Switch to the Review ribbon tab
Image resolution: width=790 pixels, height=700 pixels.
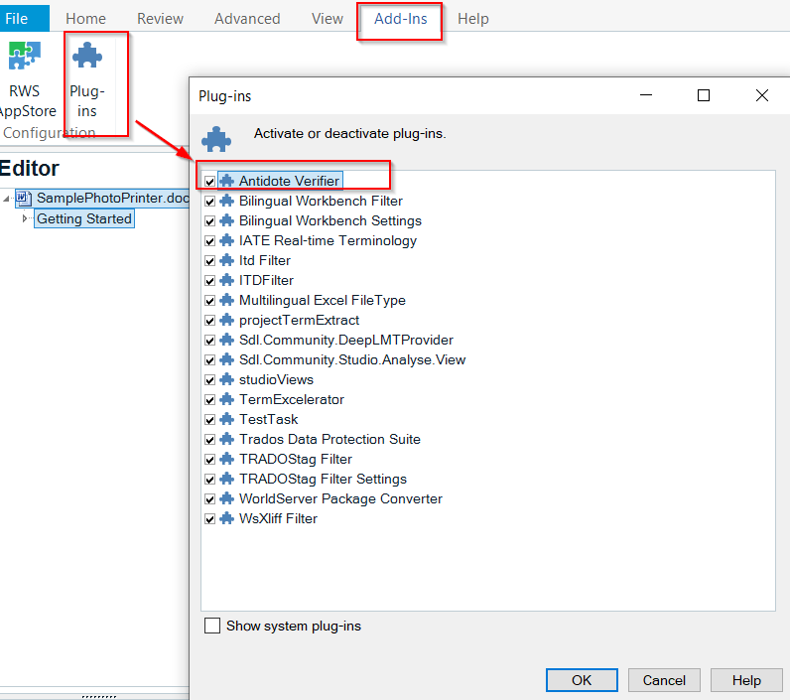160,19
